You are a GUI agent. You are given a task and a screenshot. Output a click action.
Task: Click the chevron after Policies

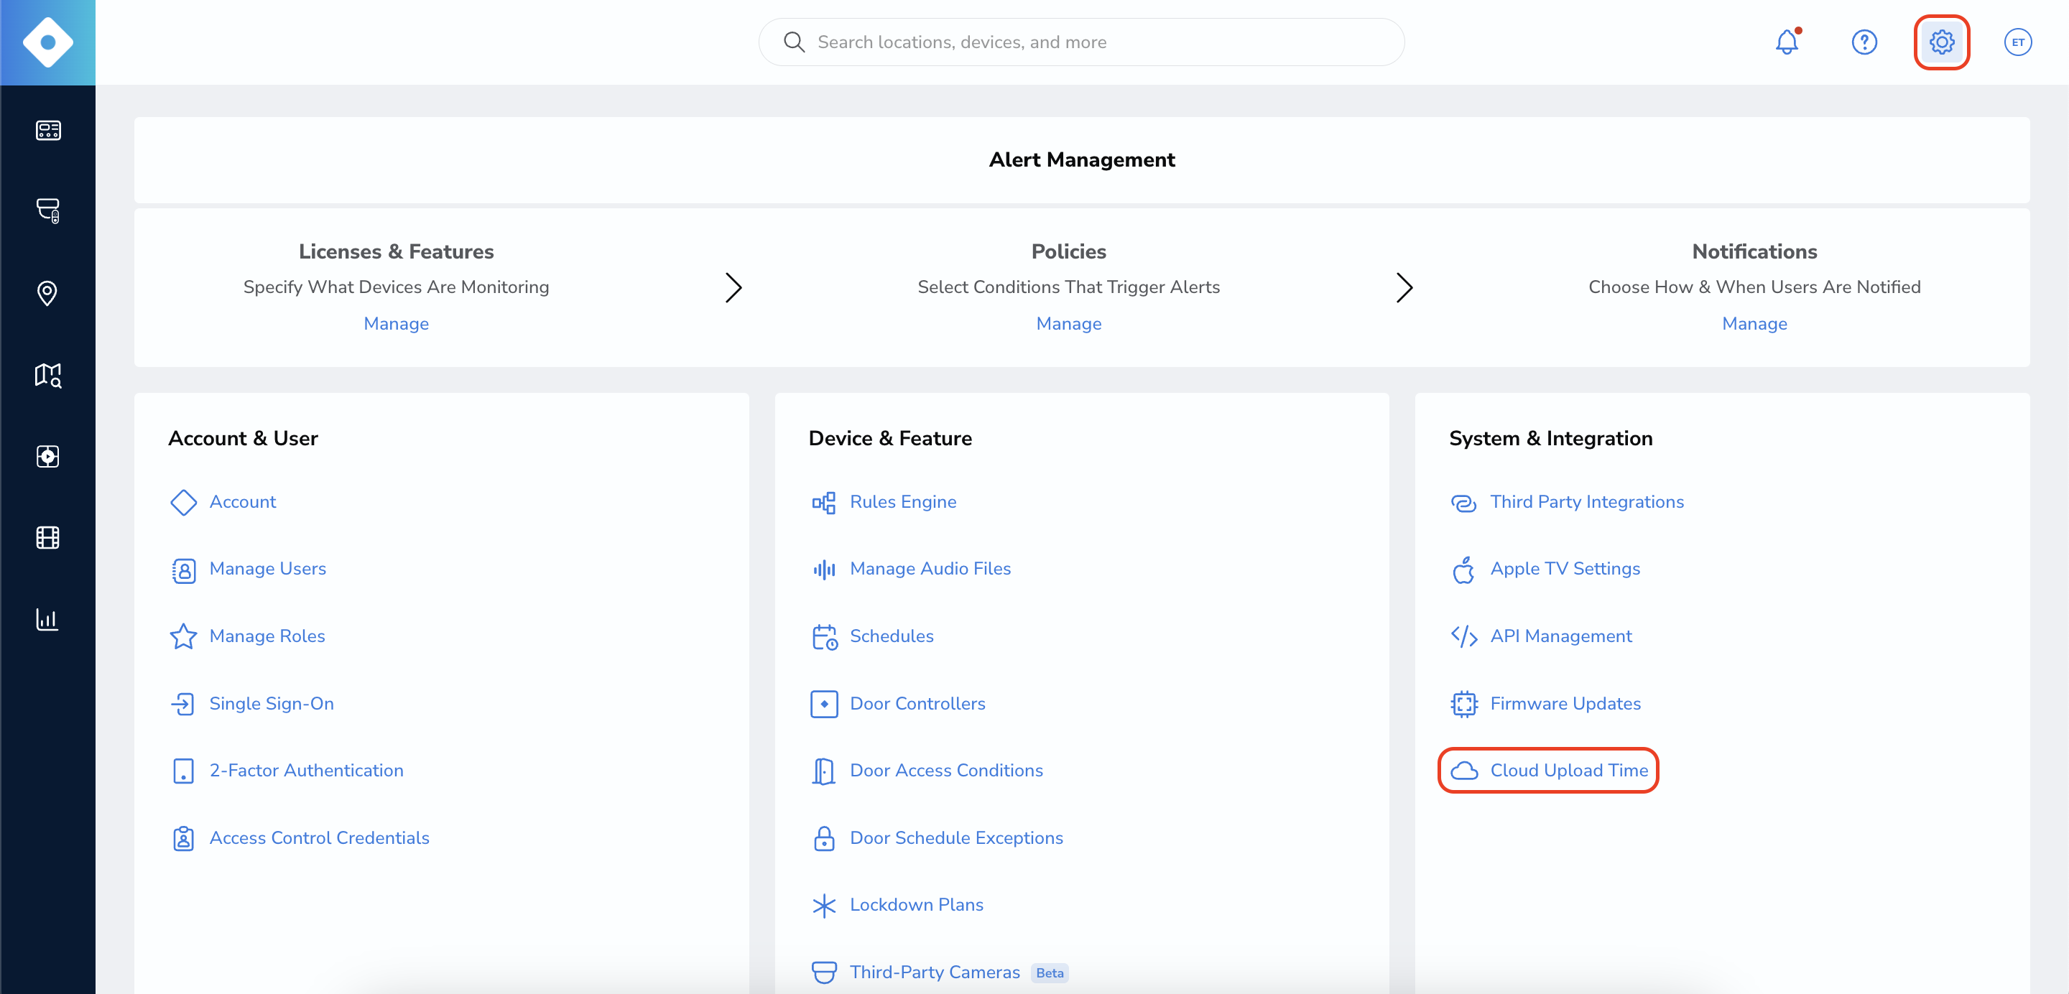pyautogui.click(x=1403, y=287)
